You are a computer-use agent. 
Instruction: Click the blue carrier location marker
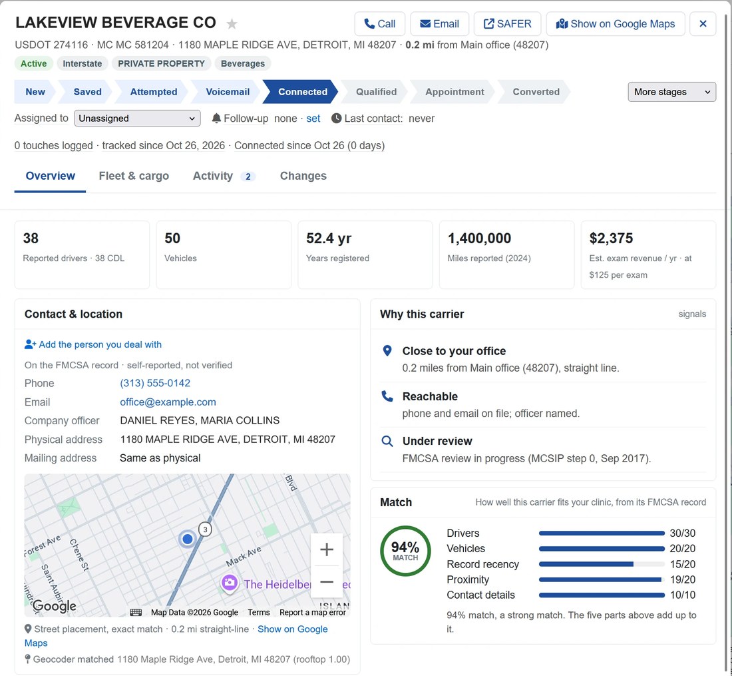click(187, 539)
